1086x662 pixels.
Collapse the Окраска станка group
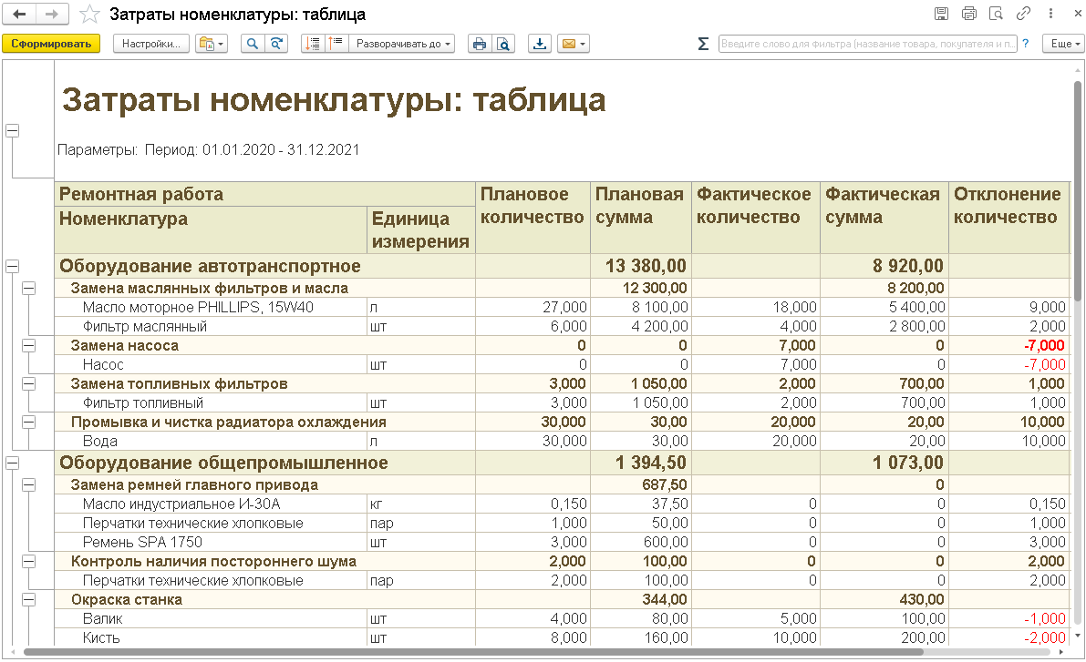pos(28,600)
